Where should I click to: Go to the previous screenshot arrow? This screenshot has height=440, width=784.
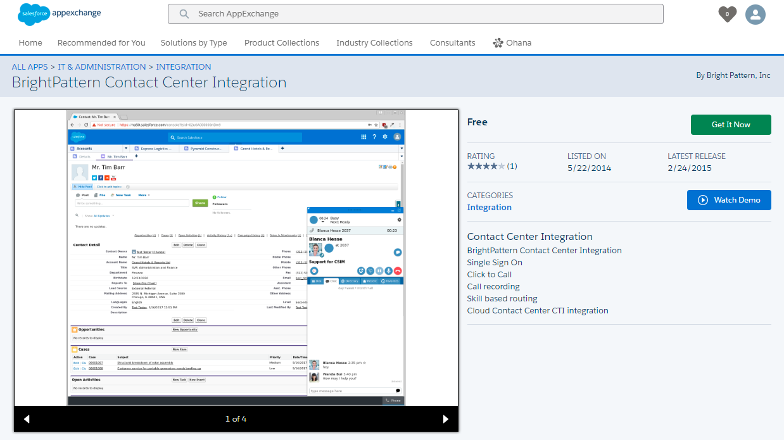[x=27, y=419]
